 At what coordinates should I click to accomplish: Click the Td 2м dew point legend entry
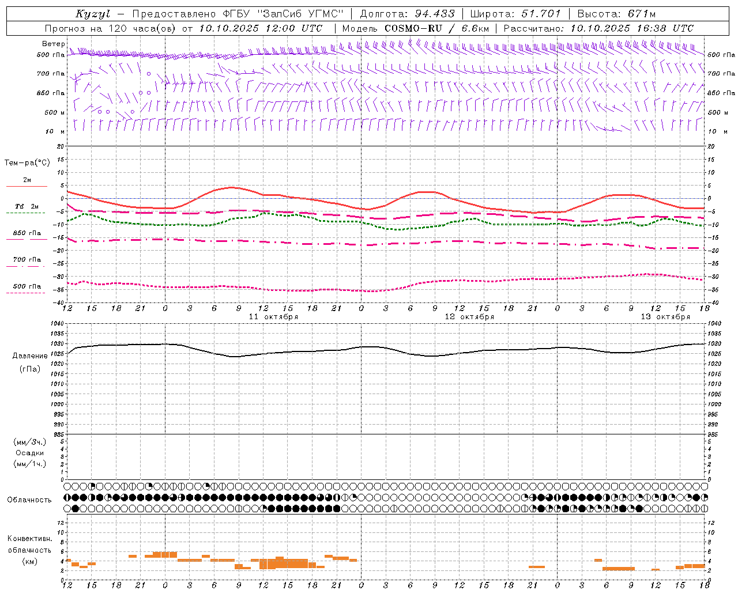point(27,206)
